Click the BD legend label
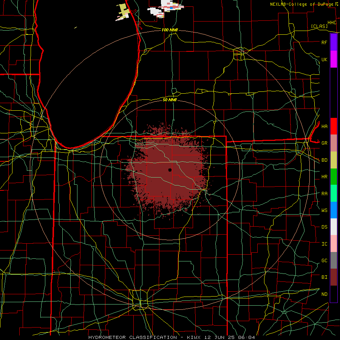Viewport: 340px width, 340px height. 324,160
